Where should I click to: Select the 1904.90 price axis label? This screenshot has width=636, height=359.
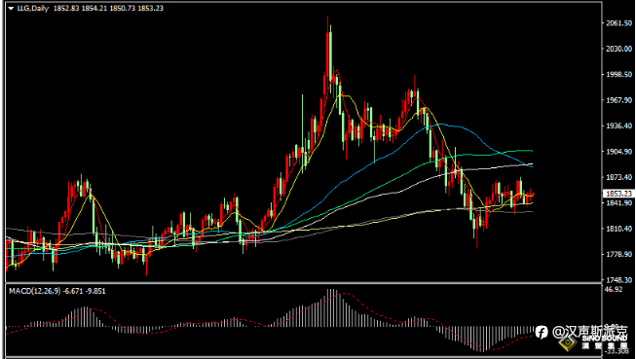coord(619,152)
